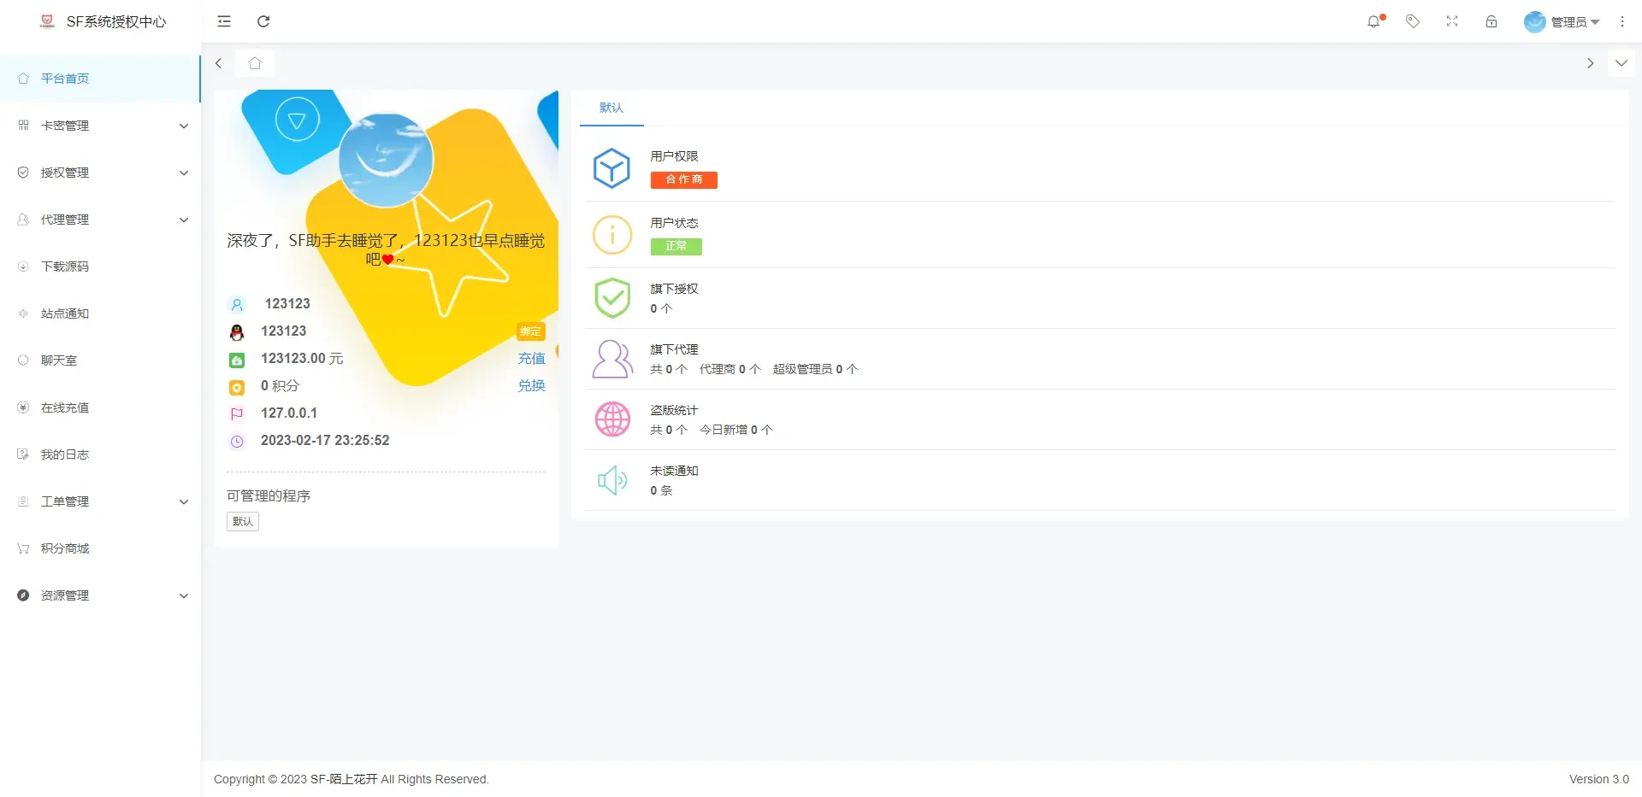Image resolution: width=1642 pixels, height=797 pixels.
Task: Open the 管理员 user dropdown
Action: (1562, 21)
